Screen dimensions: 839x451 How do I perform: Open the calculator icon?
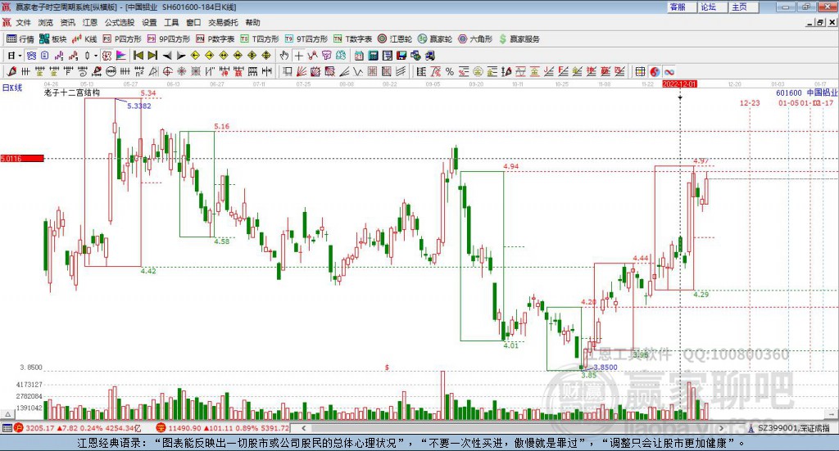pos(373,56)
